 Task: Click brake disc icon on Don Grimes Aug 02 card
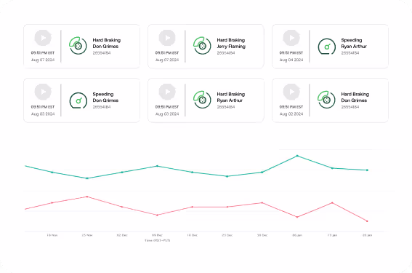pos(326,100)
